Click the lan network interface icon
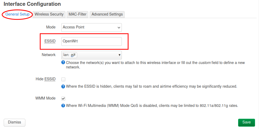The width and height of the screenshot is (259, 129). [73, 55]
